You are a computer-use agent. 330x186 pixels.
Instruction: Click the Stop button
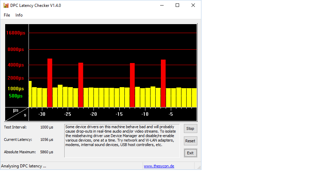pyautogui.click(x=190, y=128)
